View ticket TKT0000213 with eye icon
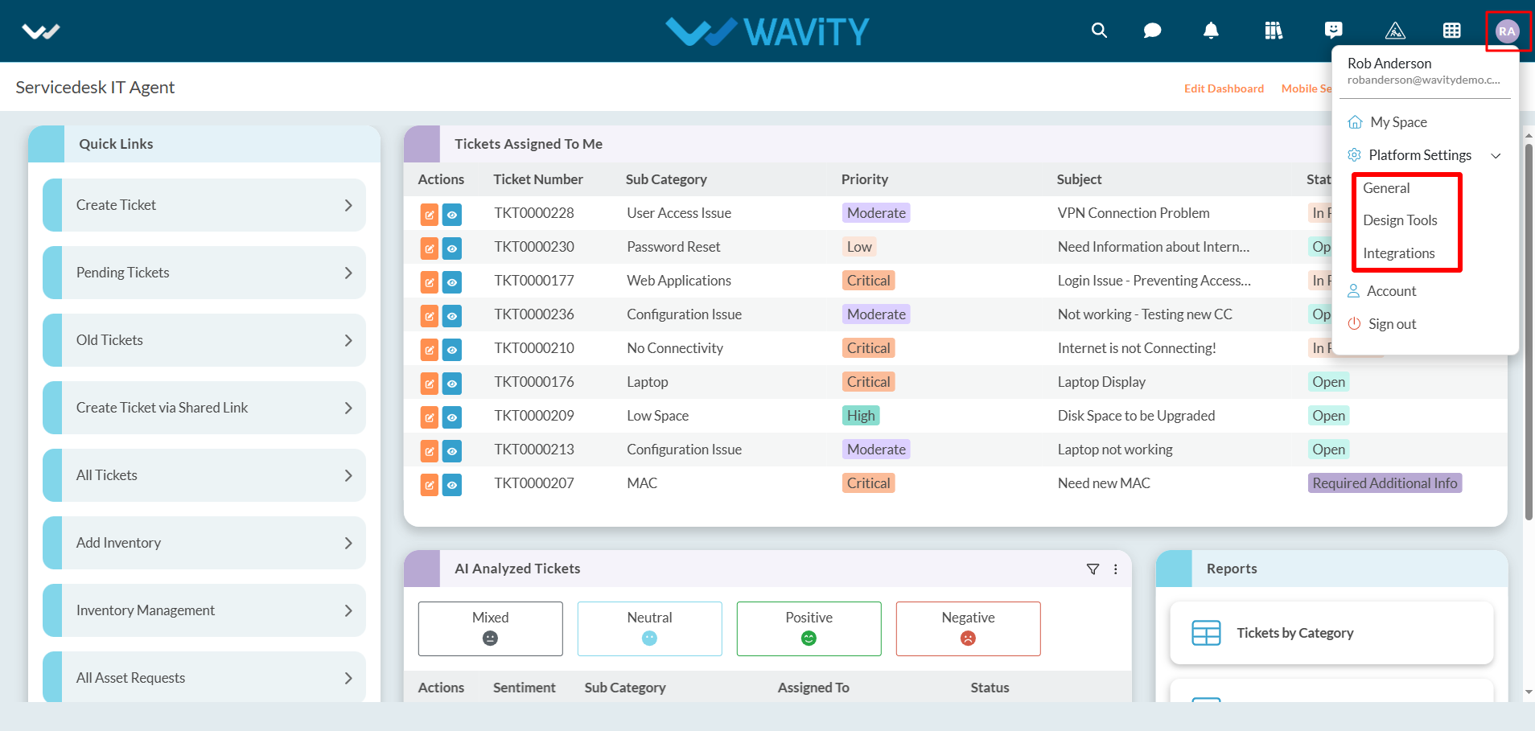This screenshot has height=731, width=1535. coord(452,451)
